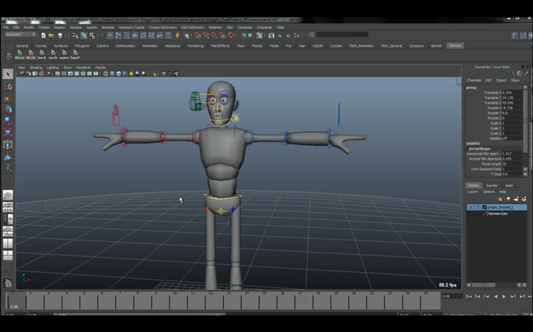
Task: Run the neck shelf button
Action: click(53, 55)
